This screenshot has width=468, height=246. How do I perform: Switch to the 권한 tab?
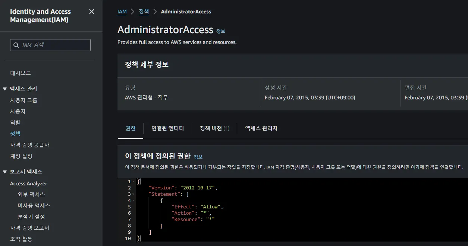pos(131,128)
